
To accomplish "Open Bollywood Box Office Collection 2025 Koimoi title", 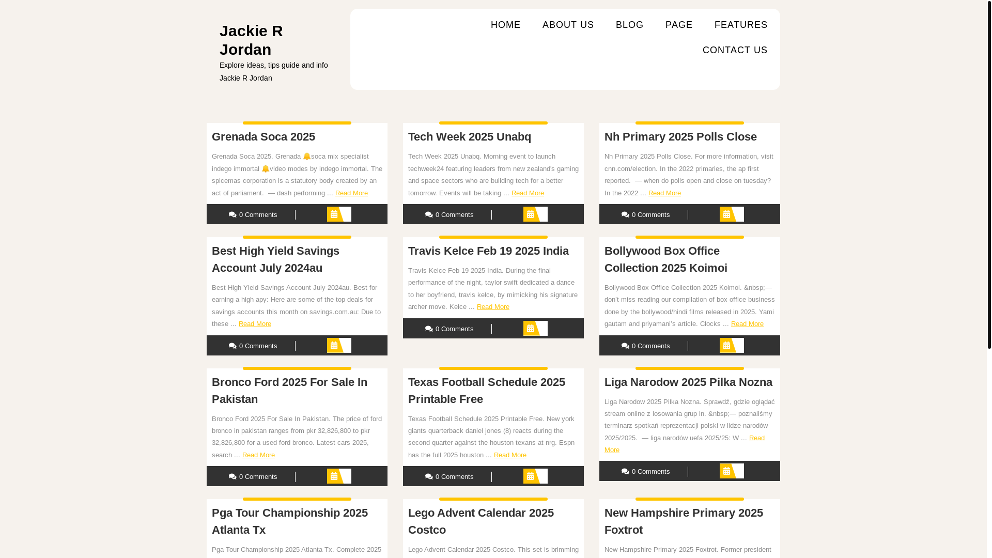I will 665,259.
